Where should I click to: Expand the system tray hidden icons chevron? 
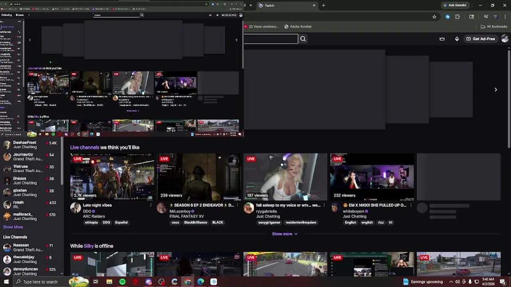451,282
